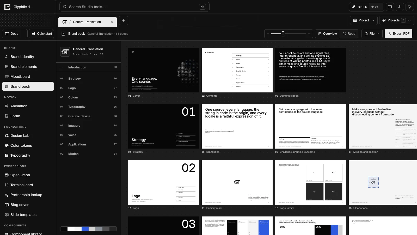Open the Projects dropdown with count 8
417x235 pixels.
coord(396,20)
